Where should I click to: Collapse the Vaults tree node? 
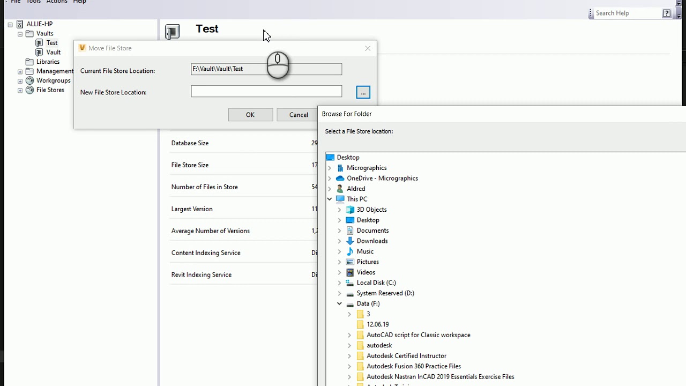pos(20,34)
